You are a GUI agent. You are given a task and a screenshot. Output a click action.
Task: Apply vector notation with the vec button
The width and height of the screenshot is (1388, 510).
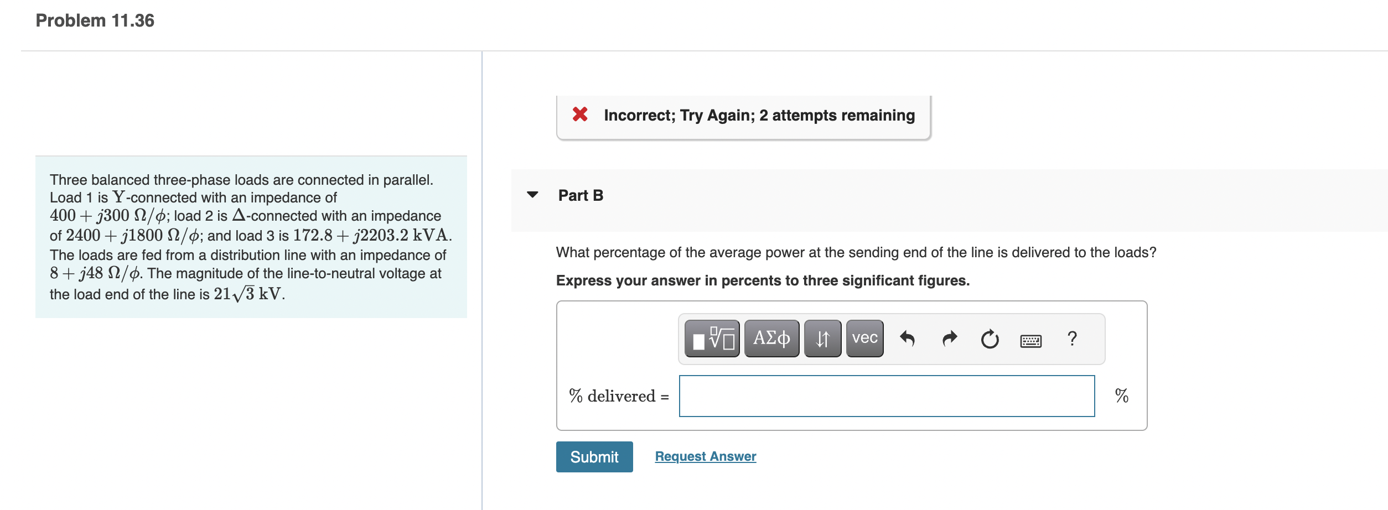pyautogui.click(x=863, y=338)
